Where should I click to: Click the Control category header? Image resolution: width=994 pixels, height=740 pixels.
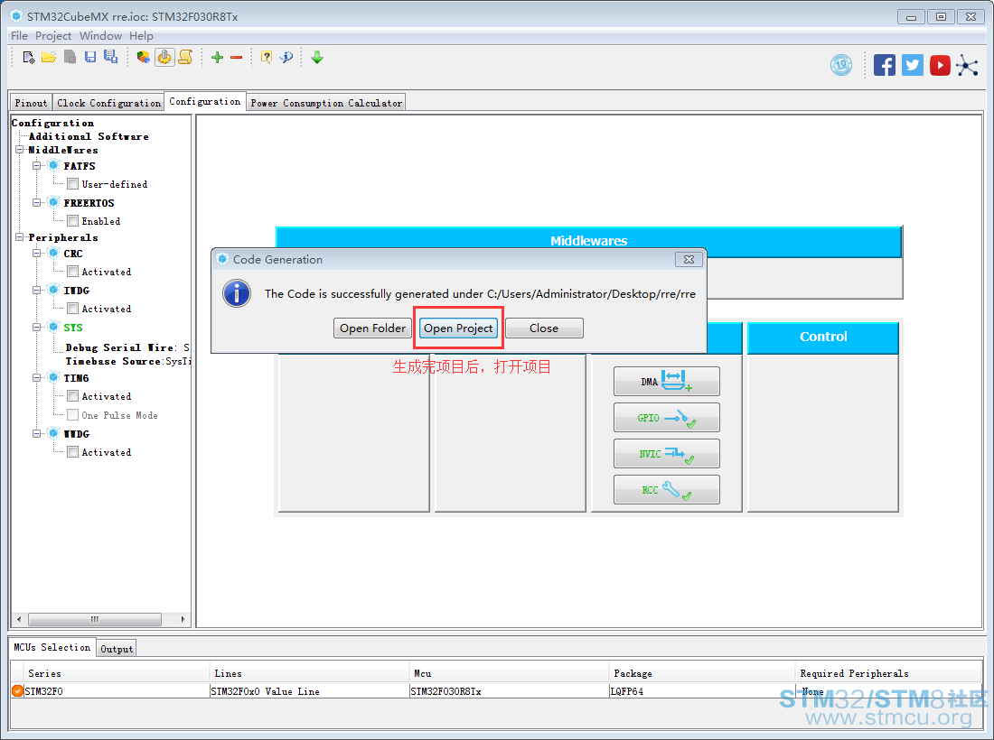coord(823,337)
